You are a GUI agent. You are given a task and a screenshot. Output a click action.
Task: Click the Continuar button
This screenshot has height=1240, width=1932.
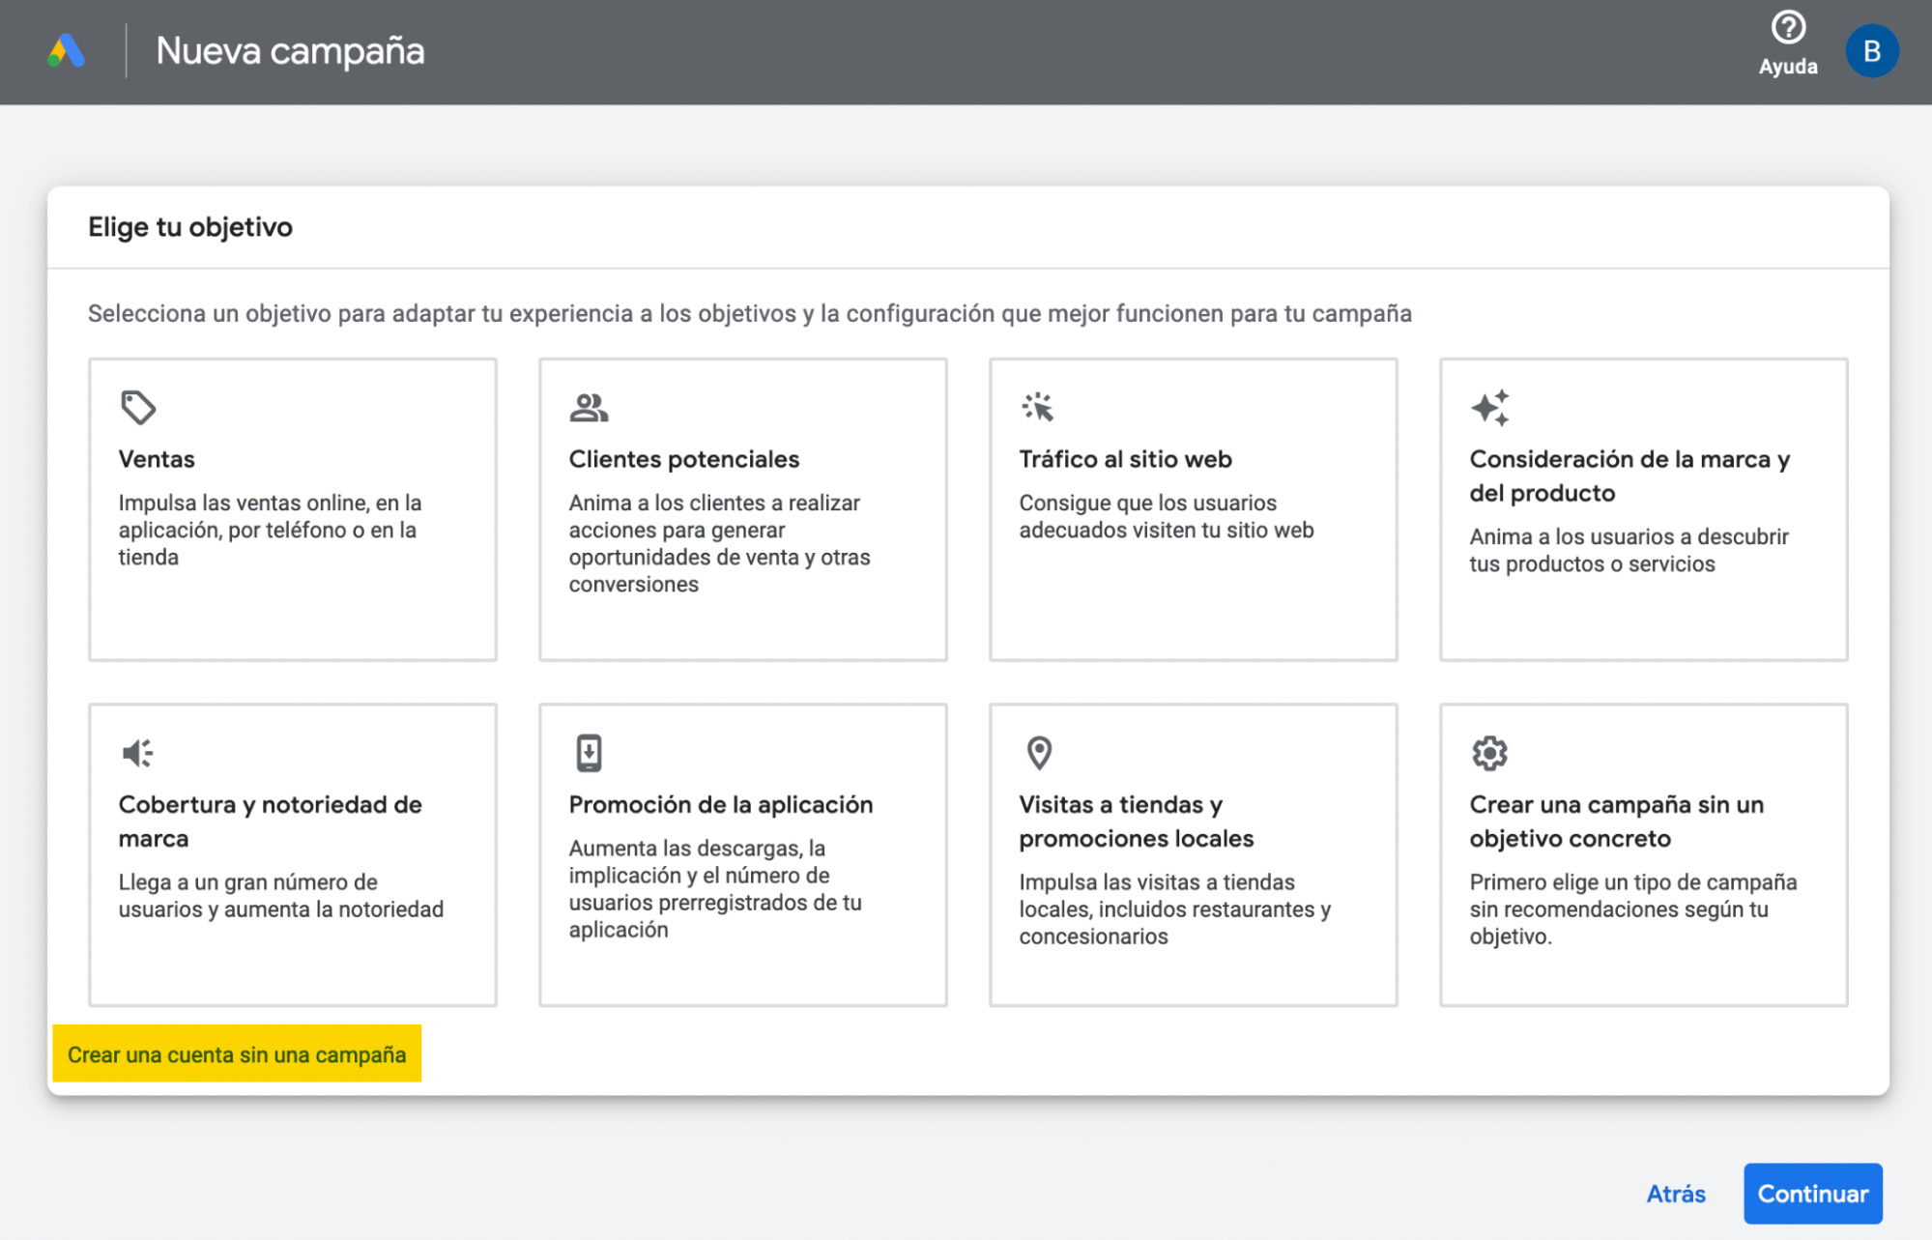click(x=1812, y=1194)
